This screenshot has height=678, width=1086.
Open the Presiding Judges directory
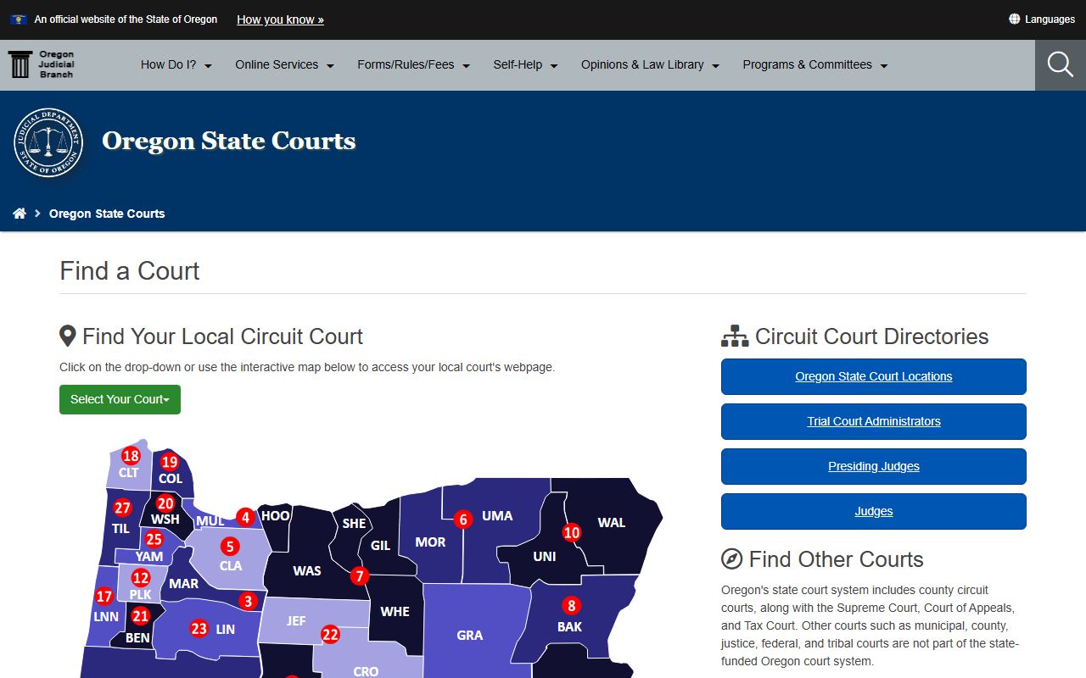coord(874,466)
